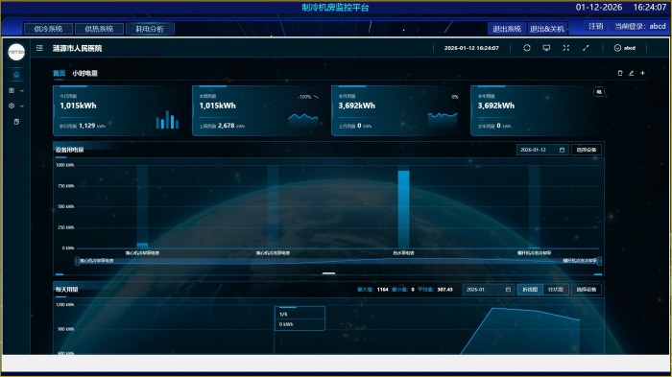Open the 2026-01-12 date picker
The height and width of the screenshot is (377, 672).
click(x=542, y=150)
